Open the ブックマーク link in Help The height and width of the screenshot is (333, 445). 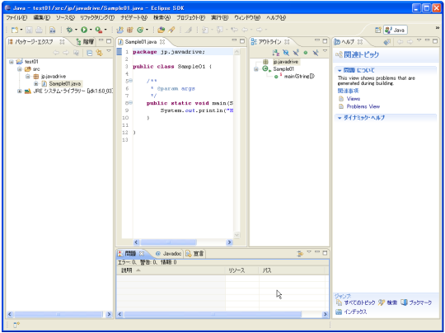[x=420, y=303]
